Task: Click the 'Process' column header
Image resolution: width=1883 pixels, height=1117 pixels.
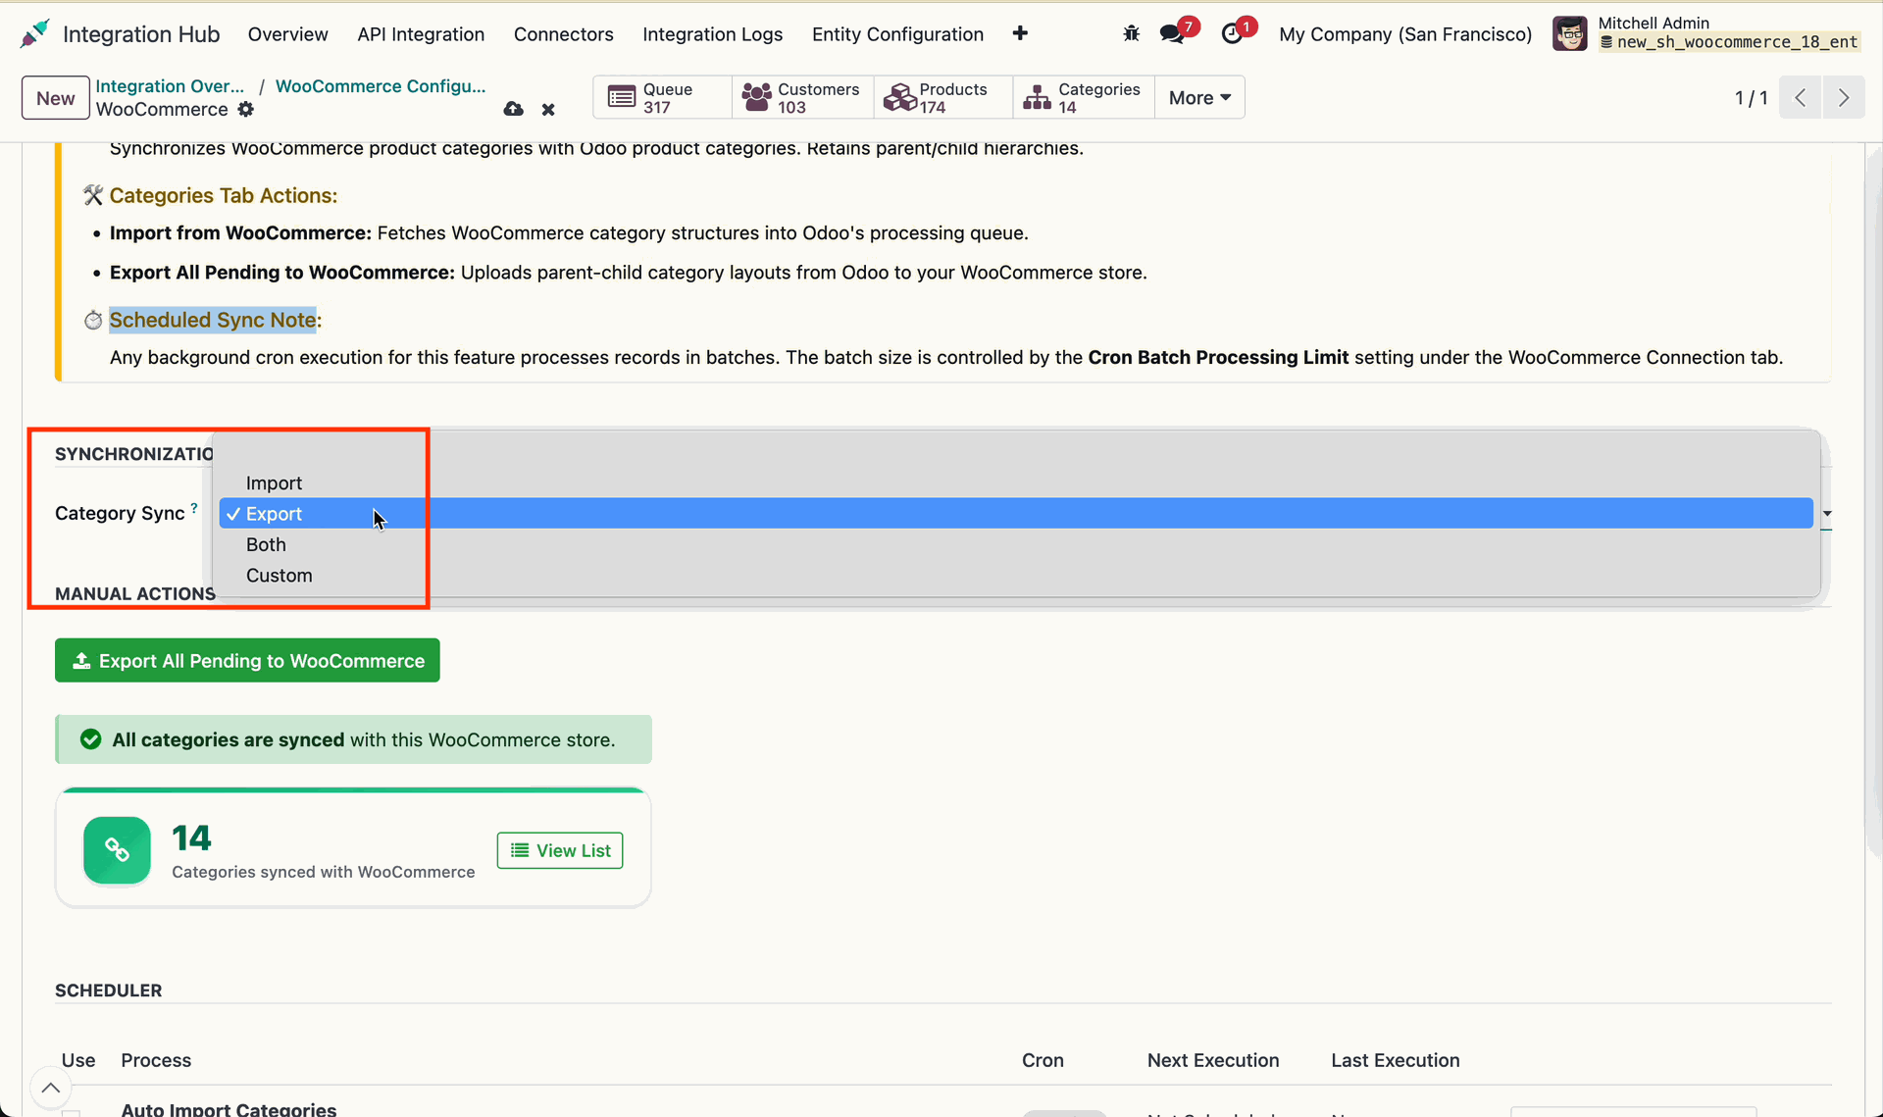Action: 156,1060
